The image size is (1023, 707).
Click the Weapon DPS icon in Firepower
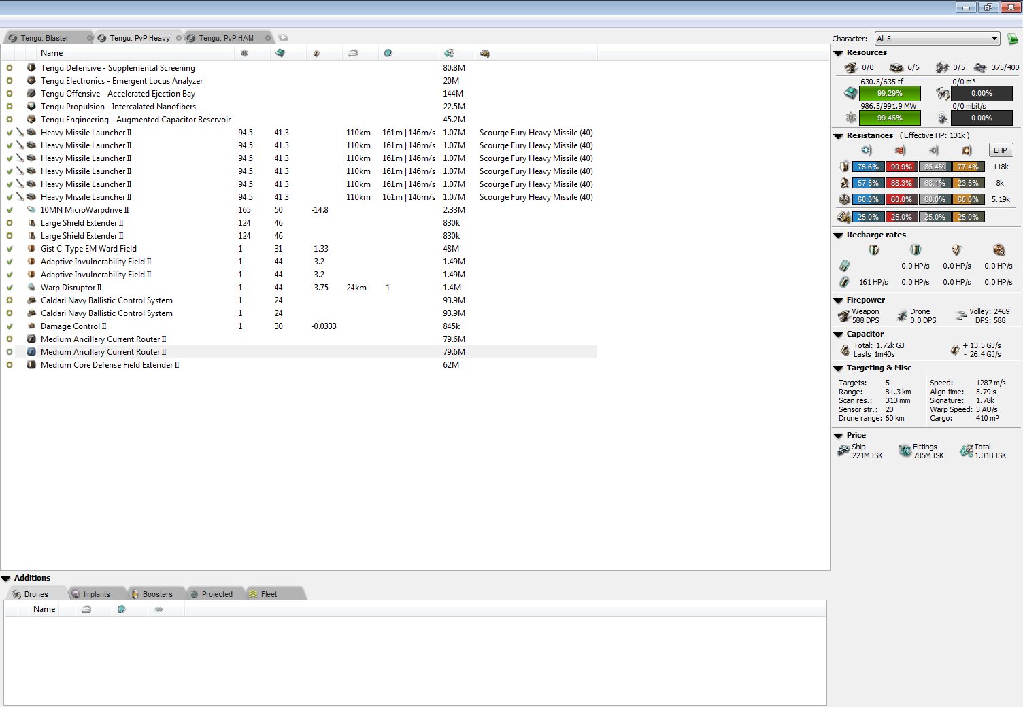coord(844,315)
